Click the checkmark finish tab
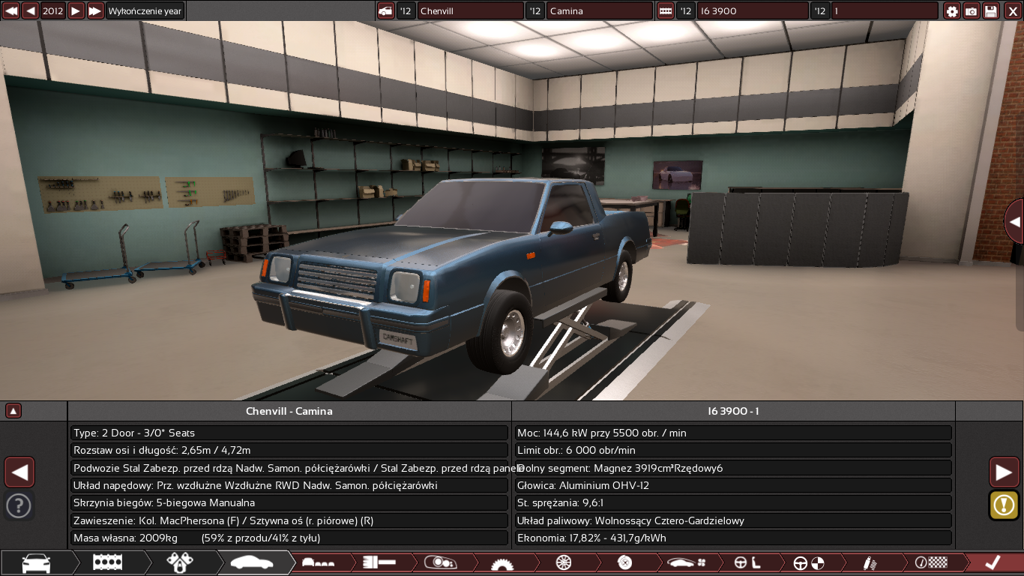The height and width of the screenshot is (576, 1024). (993, 562)
